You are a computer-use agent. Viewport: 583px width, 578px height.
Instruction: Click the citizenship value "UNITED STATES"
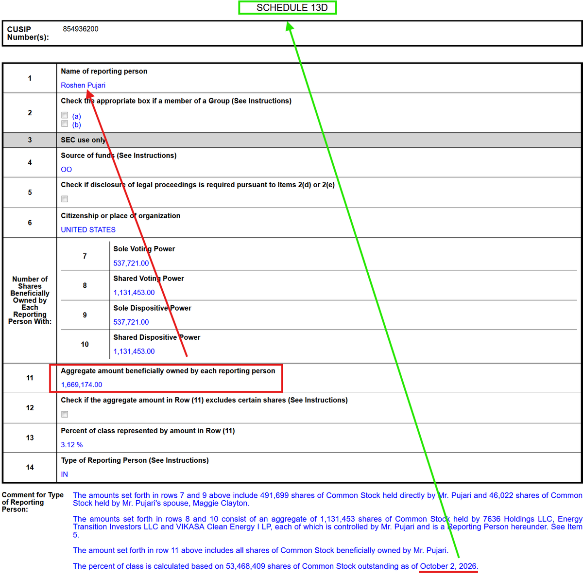pyautogui.click(x=88, y=230)
